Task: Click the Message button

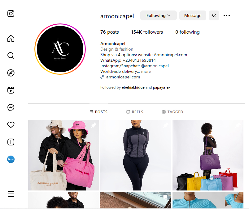Action: coord(193,15)
